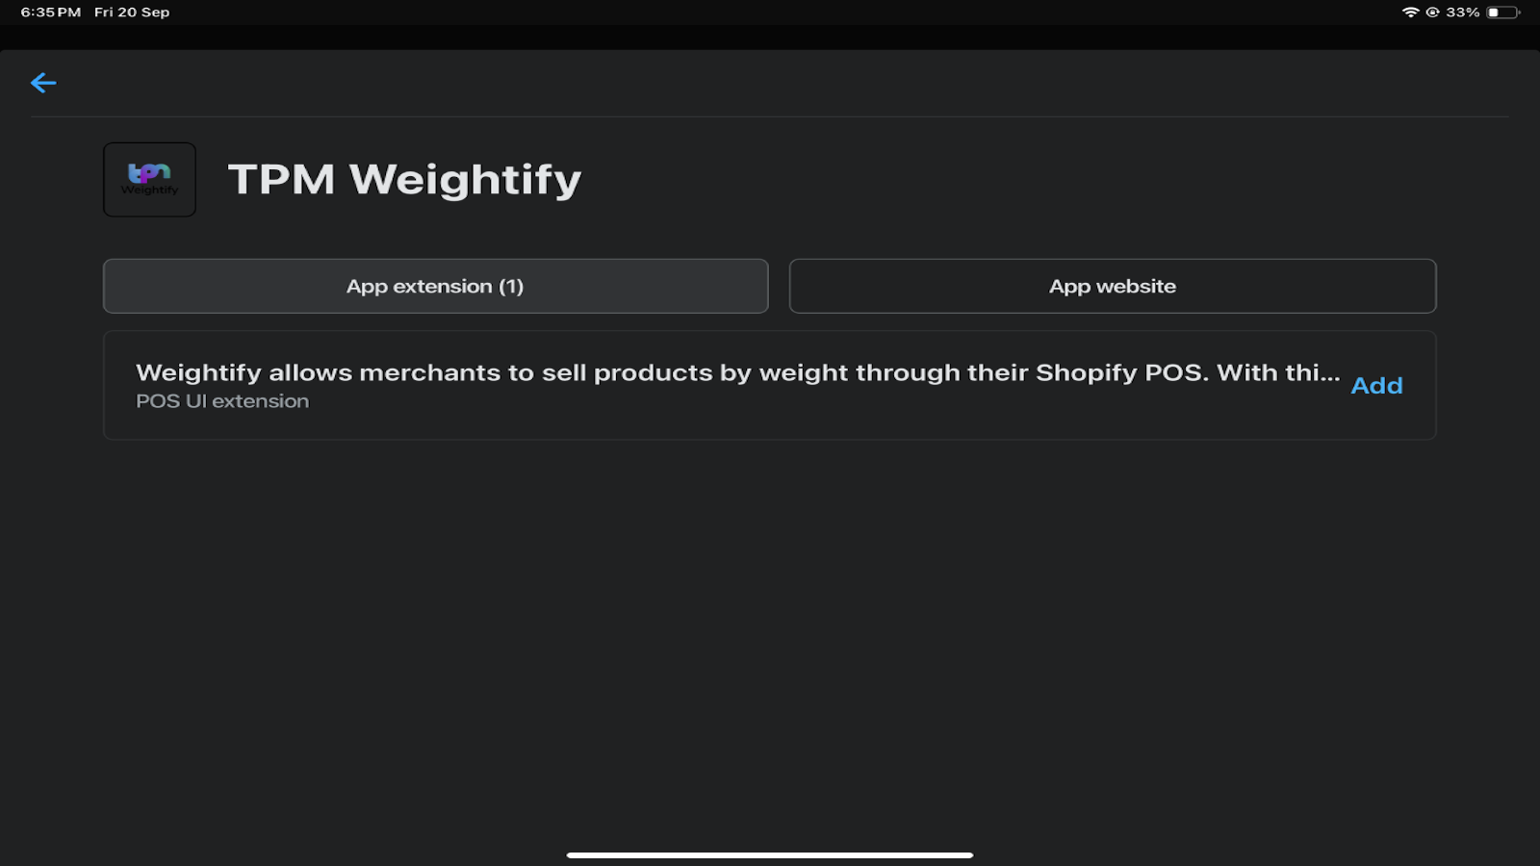Click the word Weightify starting the description
1540x866 pixels.
tap(198, 373)
